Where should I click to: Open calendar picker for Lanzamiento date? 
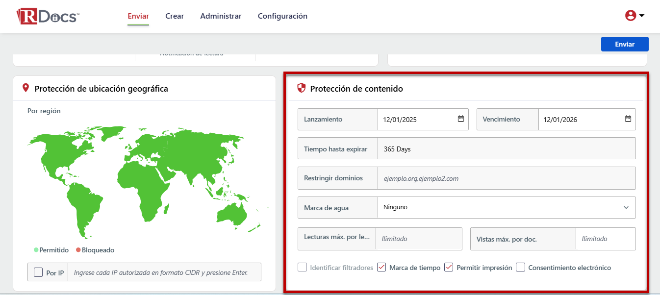point(460,119)
